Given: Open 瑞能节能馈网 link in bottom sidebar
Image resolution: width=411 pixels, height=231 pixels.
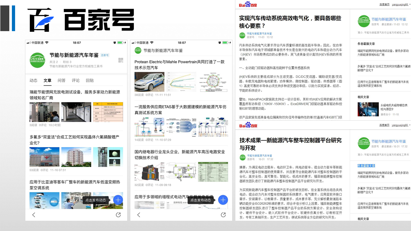Looking at the screenshot, I should pos(383,175).
